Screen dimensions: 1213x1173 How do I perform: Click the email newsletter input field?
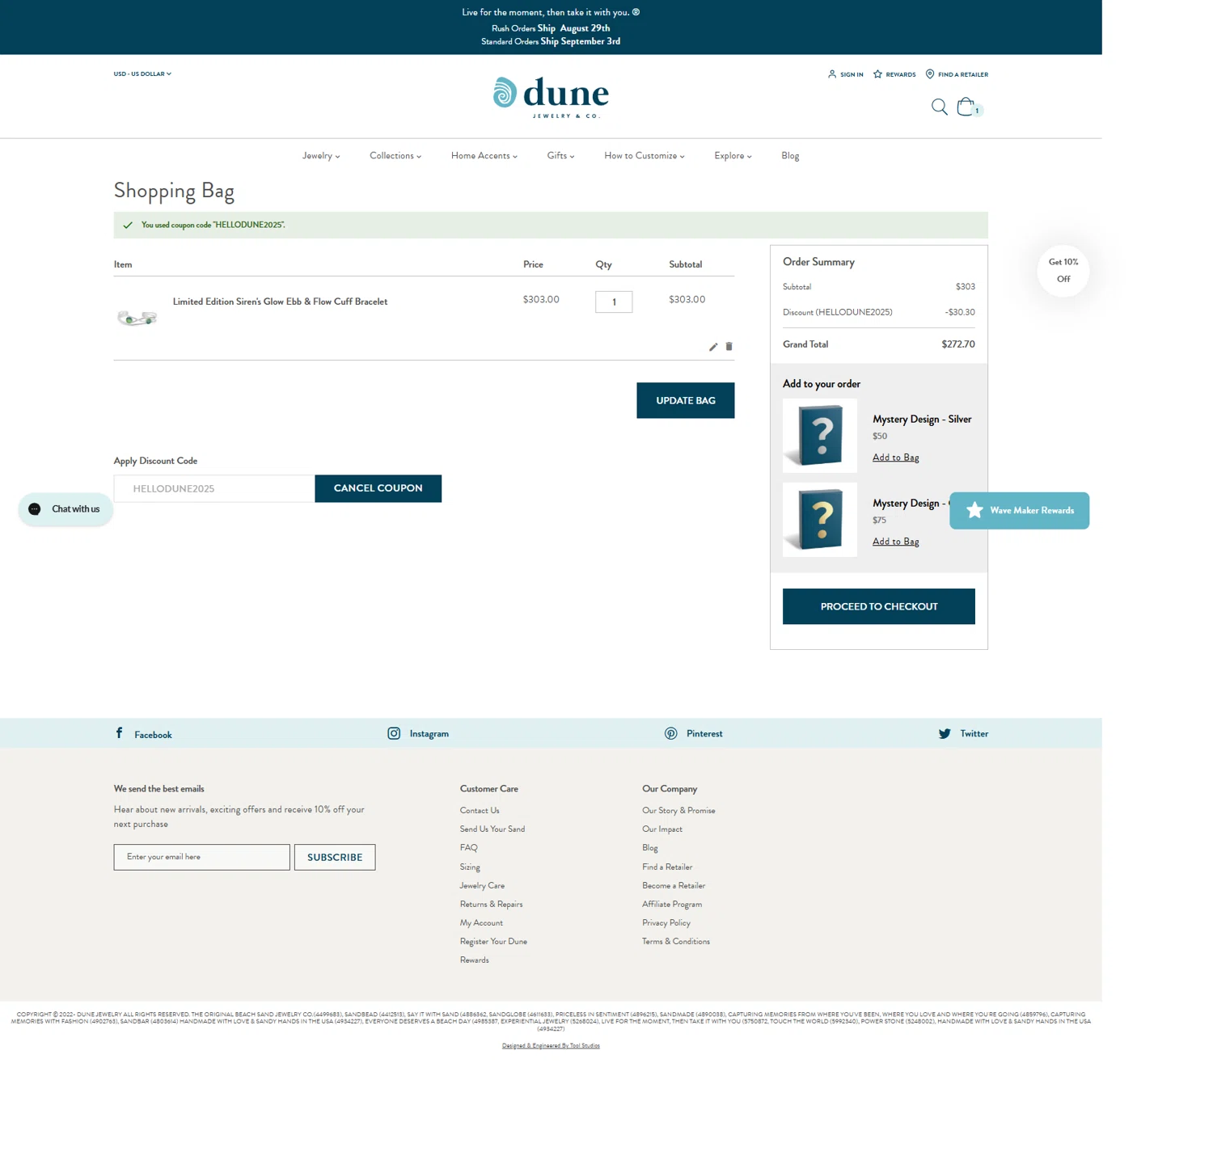click(x=201, y=857)
